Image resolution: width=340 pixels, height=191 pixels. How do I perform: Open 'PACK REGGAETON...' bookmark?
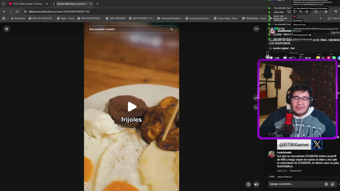[89, 18]
